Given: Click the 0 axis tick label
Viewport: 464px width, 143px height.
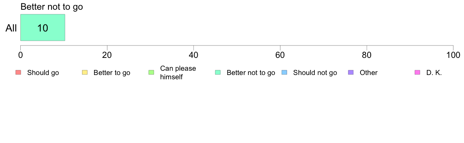Looking at the screenshot, I should coord(20,55).
